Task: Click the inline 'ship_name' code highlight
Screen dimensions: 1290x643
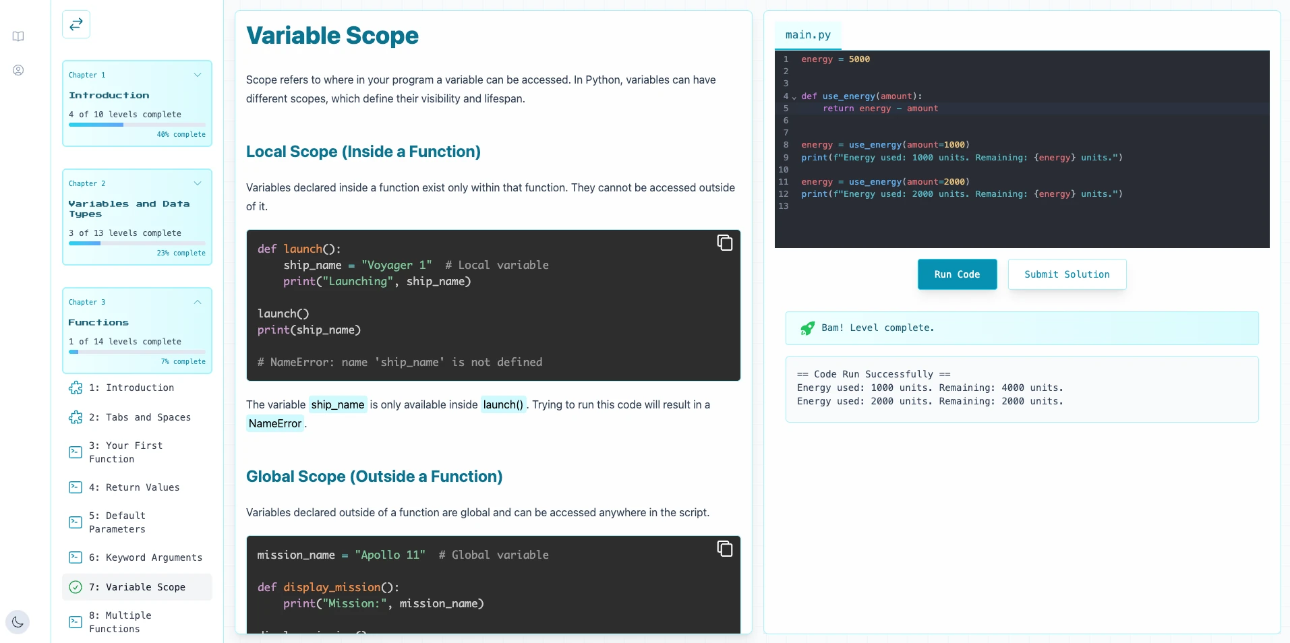Action: [x=338, y=404]
